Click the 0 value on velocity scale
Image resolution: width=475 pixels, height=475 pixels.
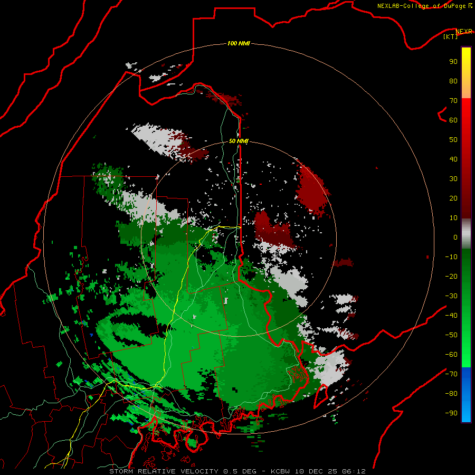[455, 237]
